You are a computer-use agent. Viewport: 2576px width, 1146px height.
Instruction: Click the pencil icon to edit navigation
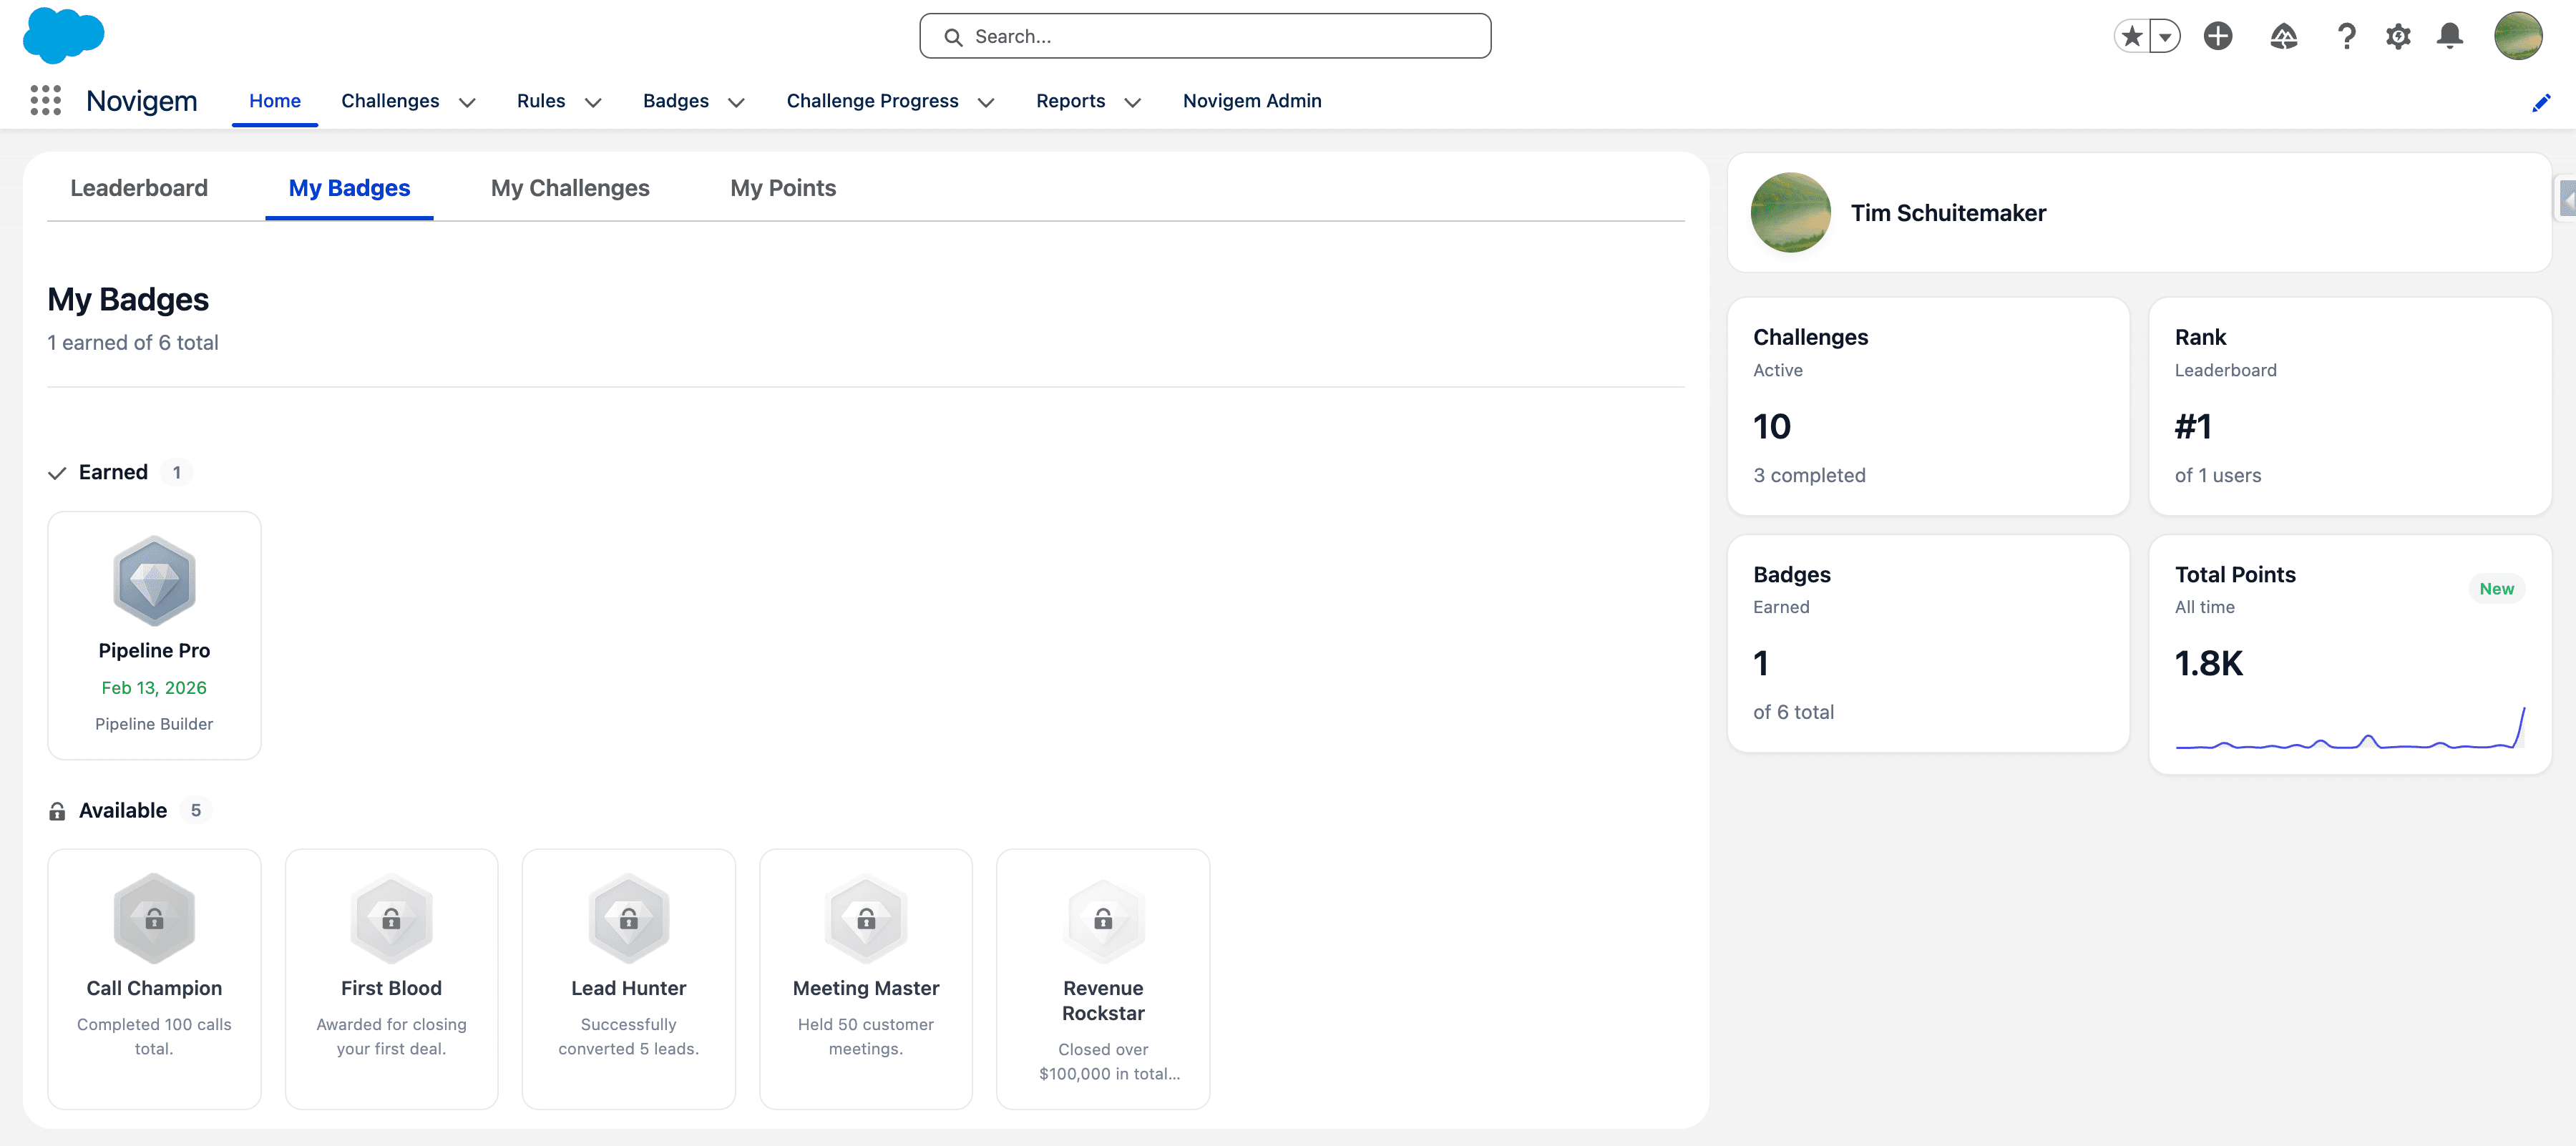(2540, 103)
